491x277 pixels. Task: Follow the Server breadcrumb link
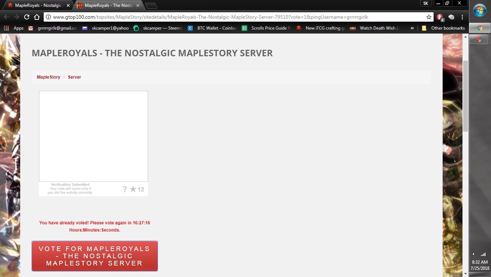click(x=74, y=77)
